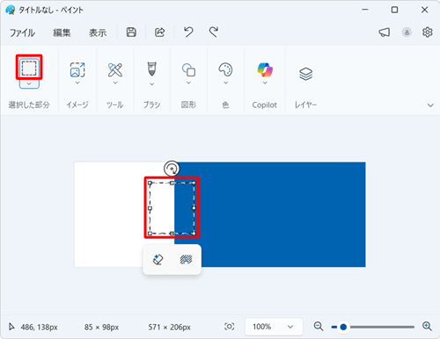
Task: Click the 選択した部分 label
Action: (29, 105)
